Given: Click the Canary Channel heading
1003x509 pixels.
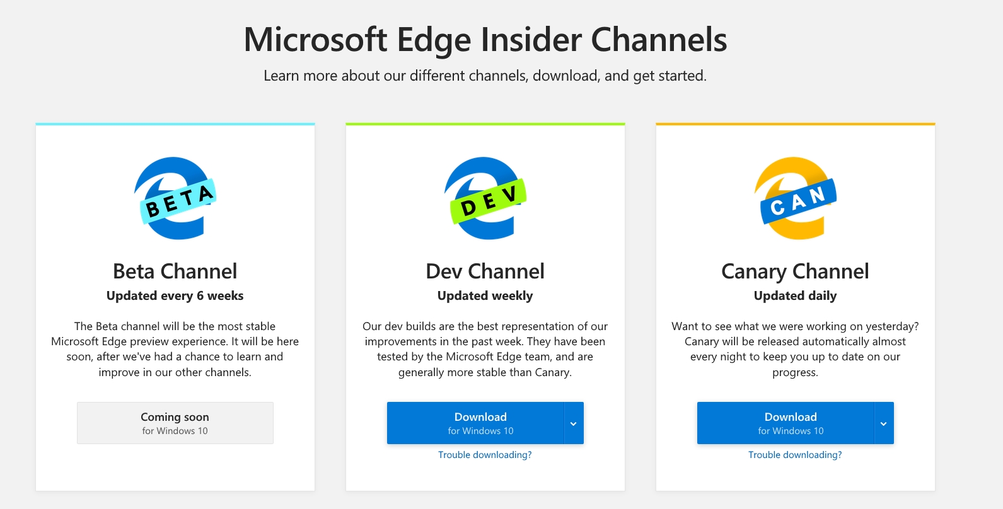Looking at the screenshot, I should (796, 272).
